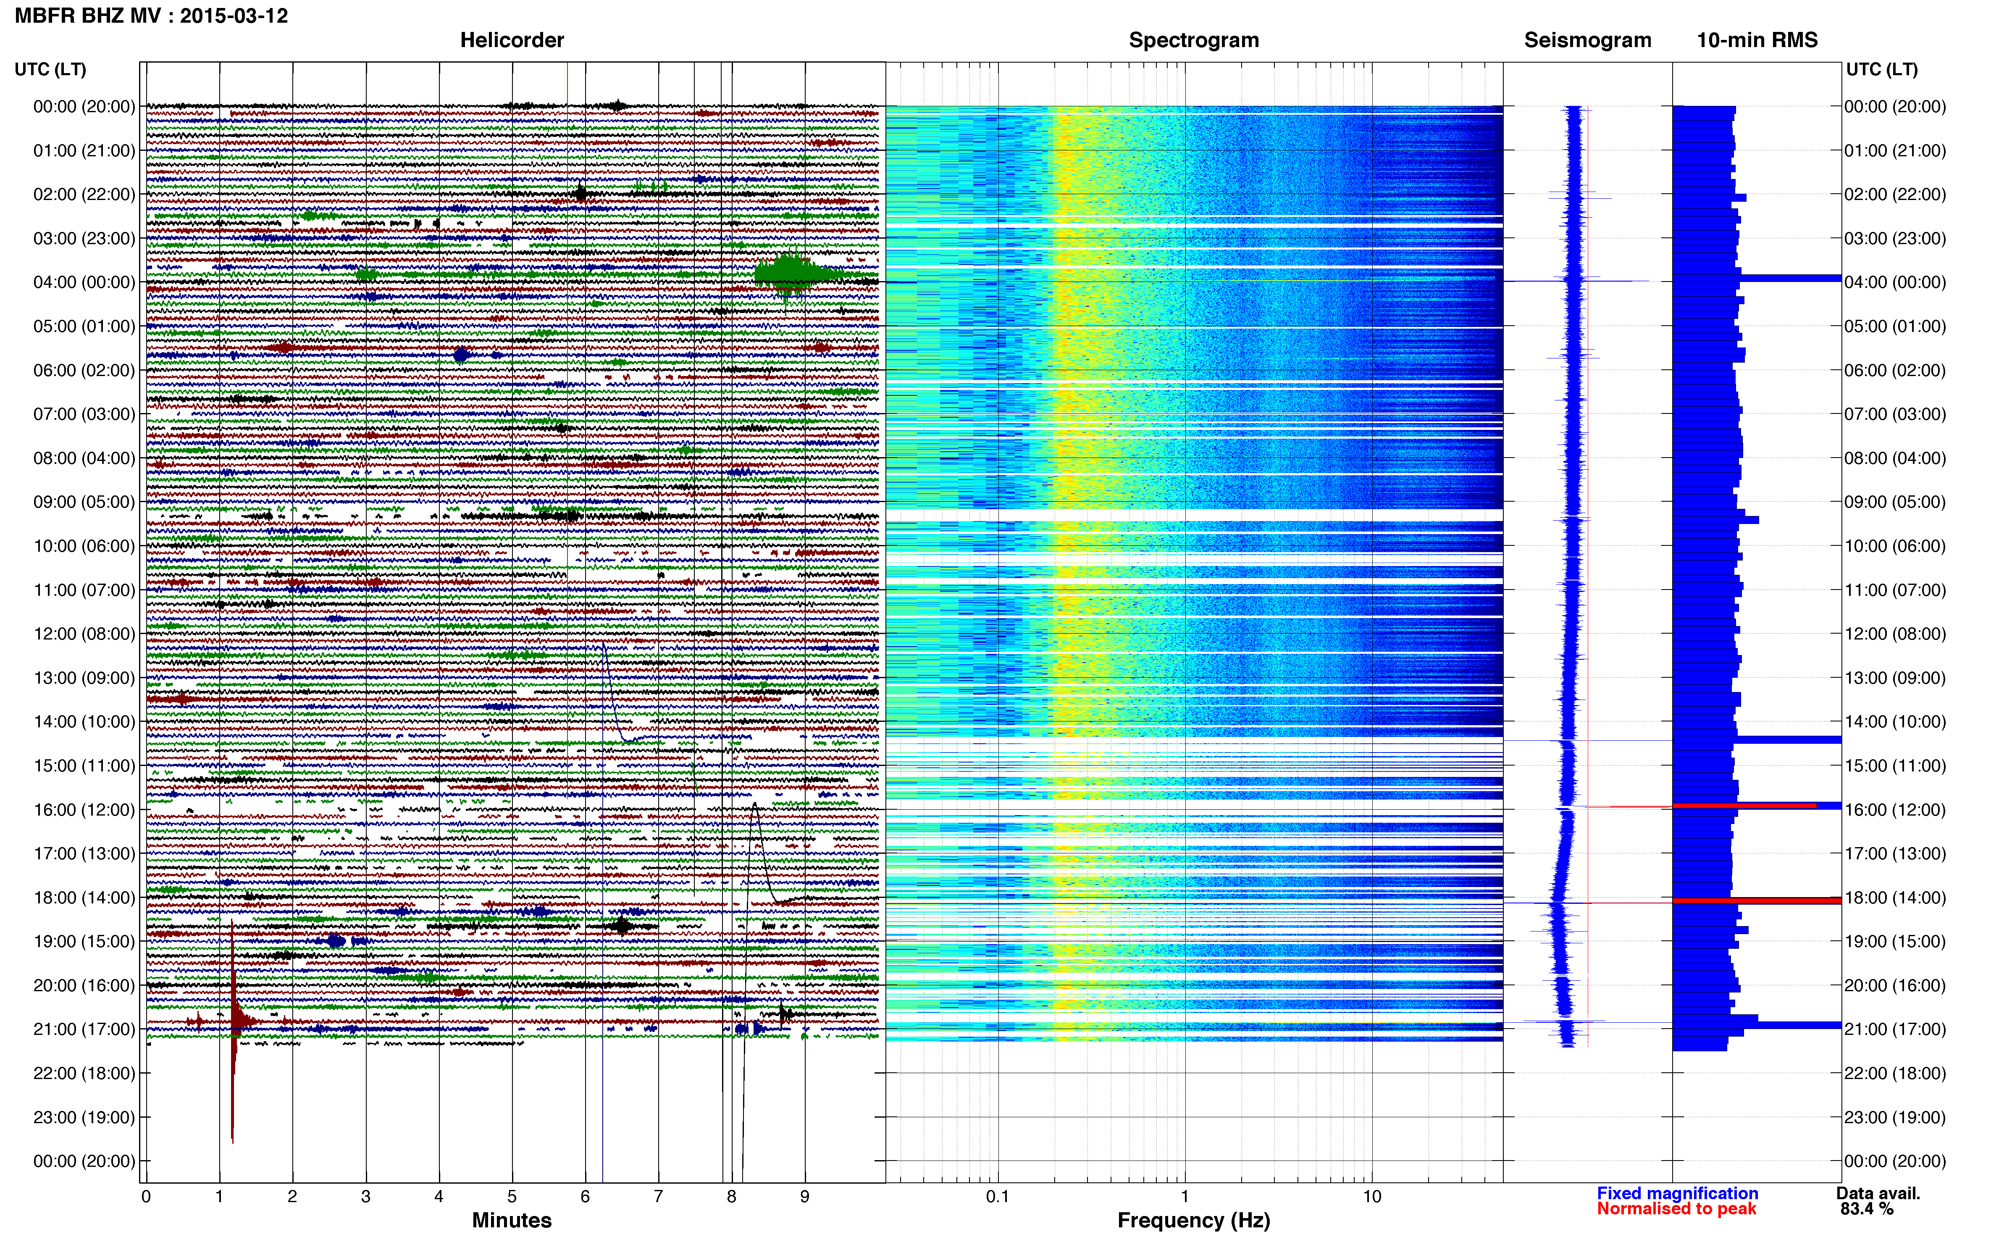Click the 'Minutes' axis title
The image size is (1991, 1245).
tap(512, 1220)
